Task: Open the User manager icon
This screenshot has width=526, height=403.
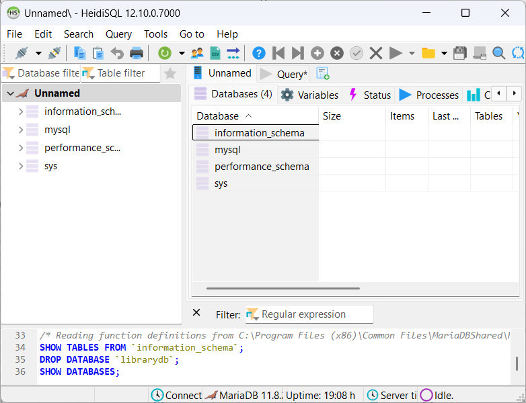Action: point(197,53)
